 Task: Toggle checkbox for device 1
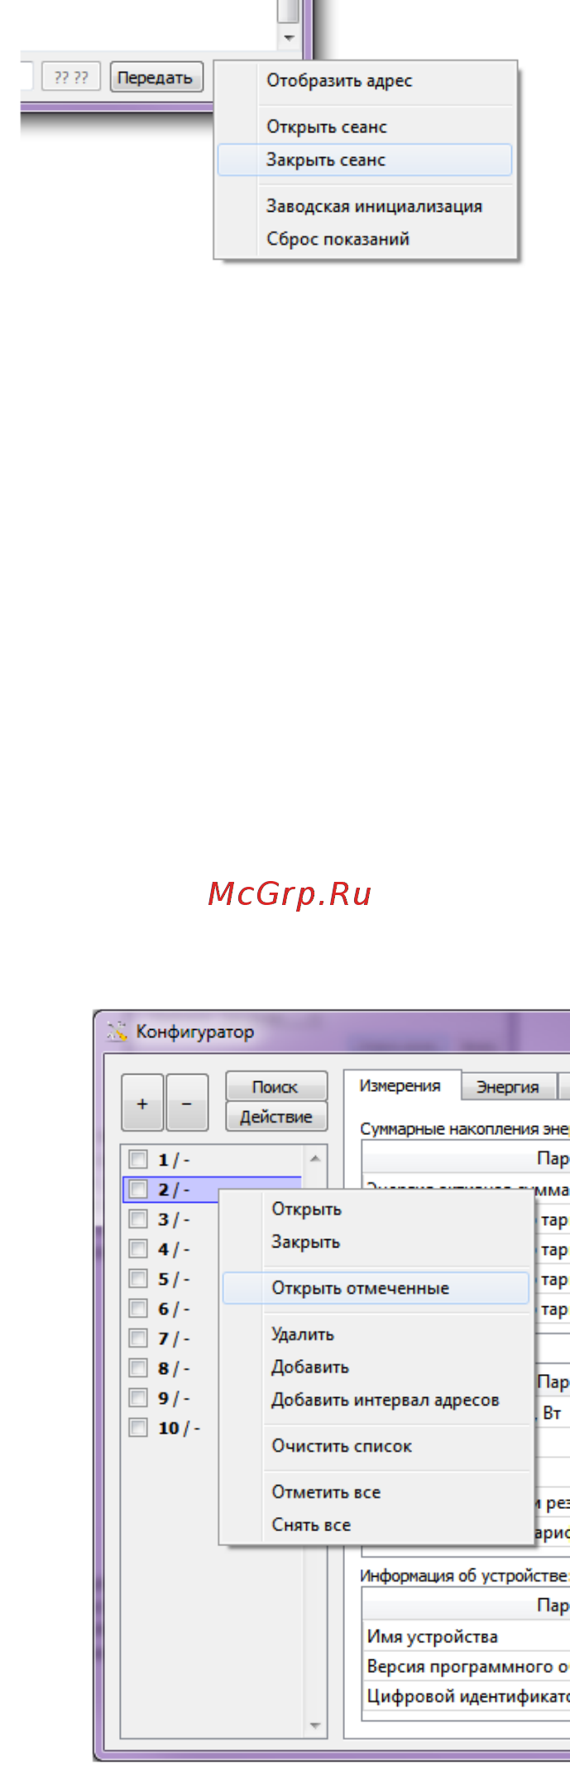138,1160
